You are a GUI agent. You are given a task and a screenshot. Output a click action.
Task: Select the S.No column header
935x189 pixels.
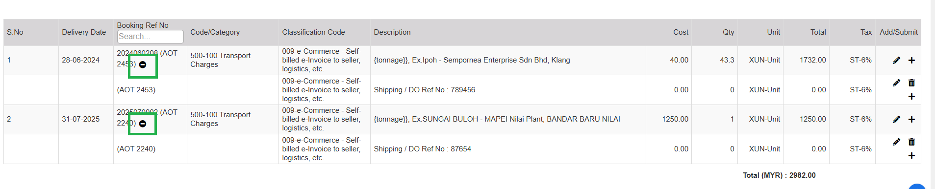15,32
